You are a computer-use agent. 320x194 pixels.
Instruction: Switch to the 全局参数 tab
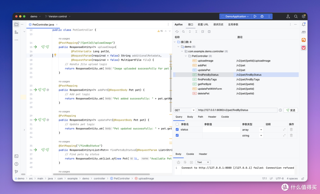coord(233,25)
